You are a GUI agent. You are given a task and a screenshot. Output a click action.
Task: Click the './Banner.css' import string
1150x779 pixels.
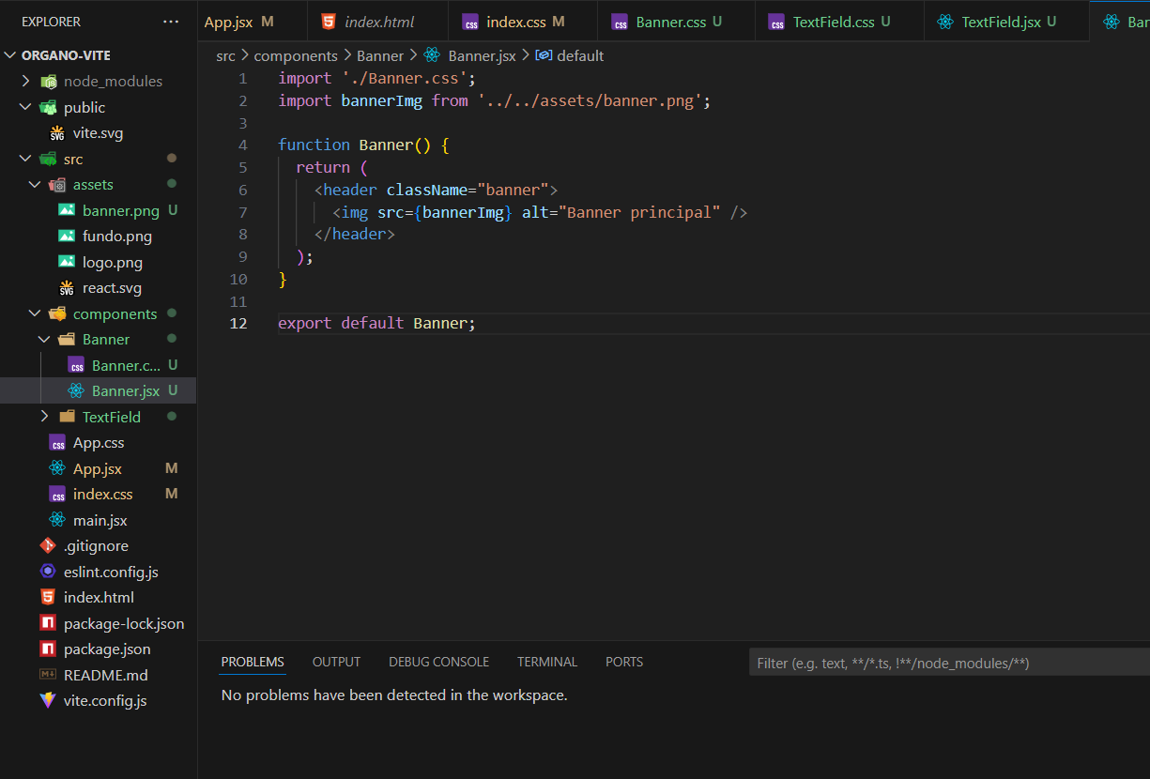(x=404, y=78)
